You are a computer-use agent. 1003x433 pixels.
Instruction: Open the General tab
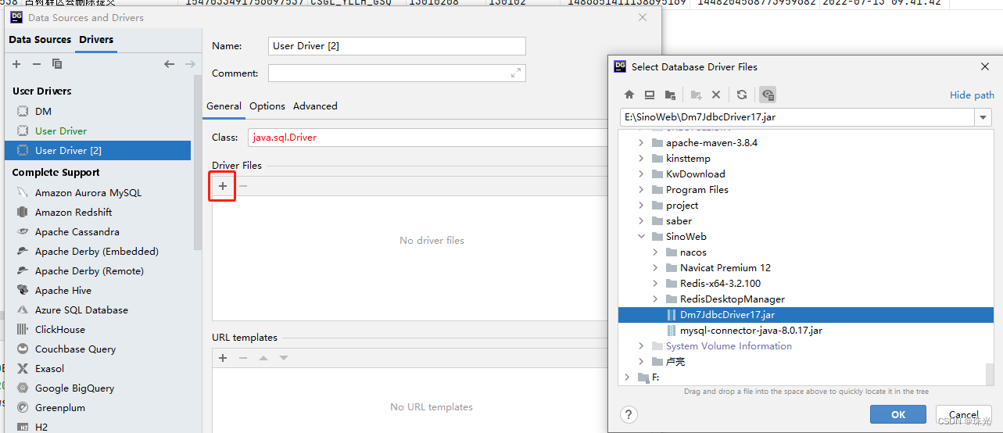click(x=224, y=106)
